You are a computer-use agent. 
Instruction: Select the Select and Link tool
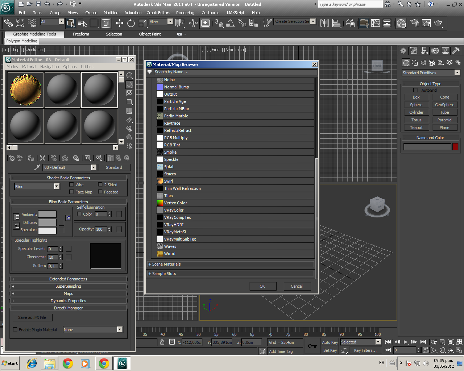pyautogui.click(x=8, y=23)
